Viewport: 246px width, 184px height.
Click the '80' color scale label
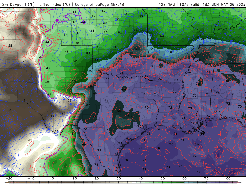(x=228, y=178)
